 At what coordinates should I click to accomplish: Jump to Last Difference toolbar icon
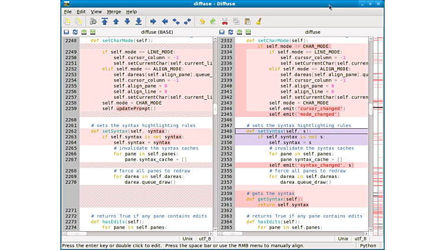(138, 21)
